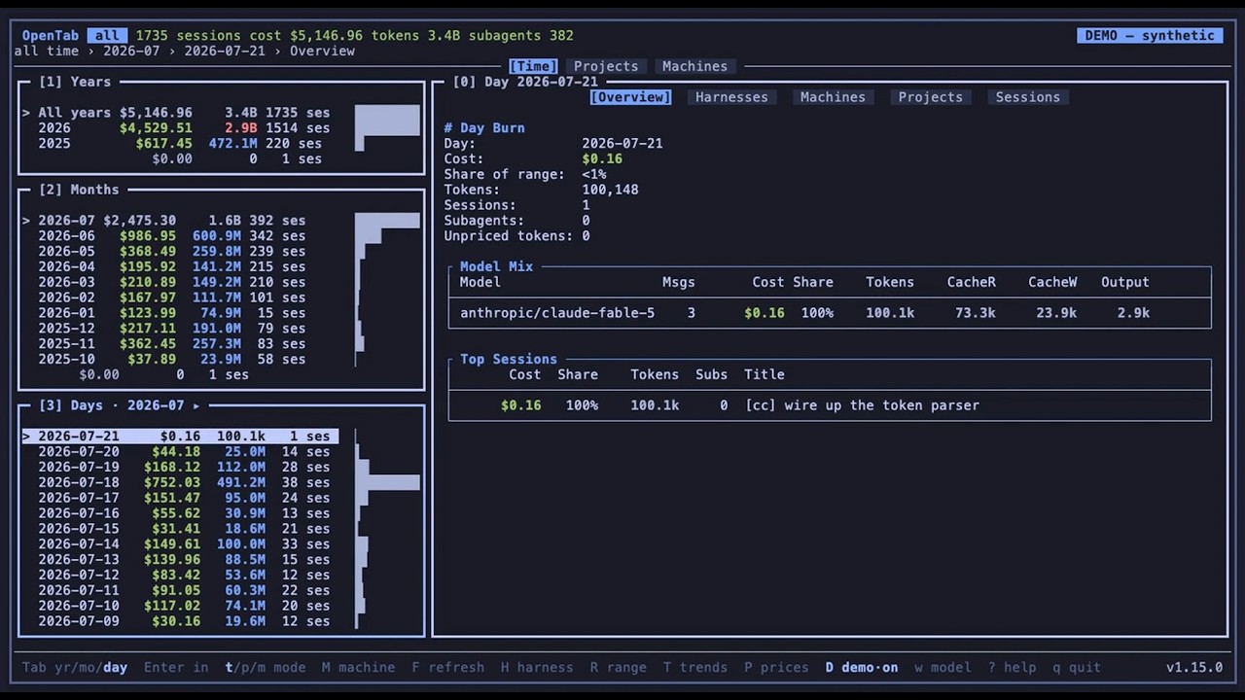Click the Top Sessions Title column header

coord(764,374)
